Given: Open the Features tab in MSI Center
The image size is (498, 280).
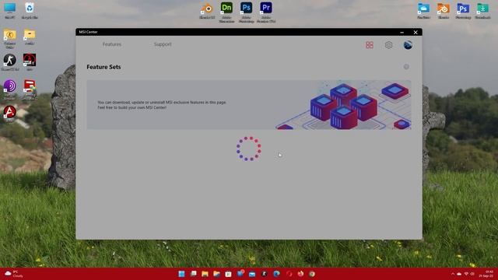Looking at the screenshot, I should (112, 44).
